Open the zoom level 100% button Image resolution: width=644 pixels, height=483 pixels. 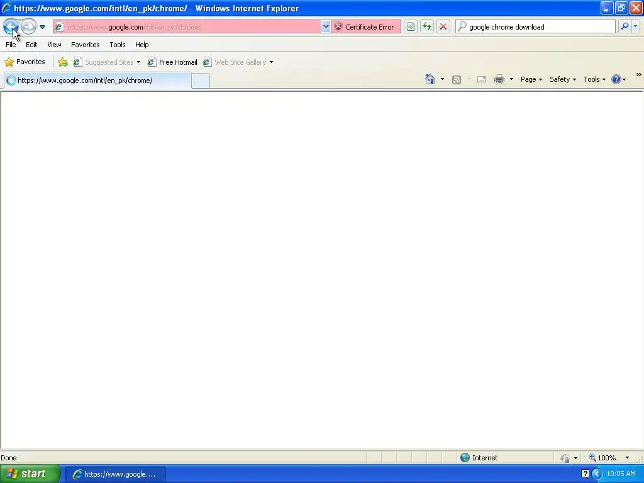(602, 458)
